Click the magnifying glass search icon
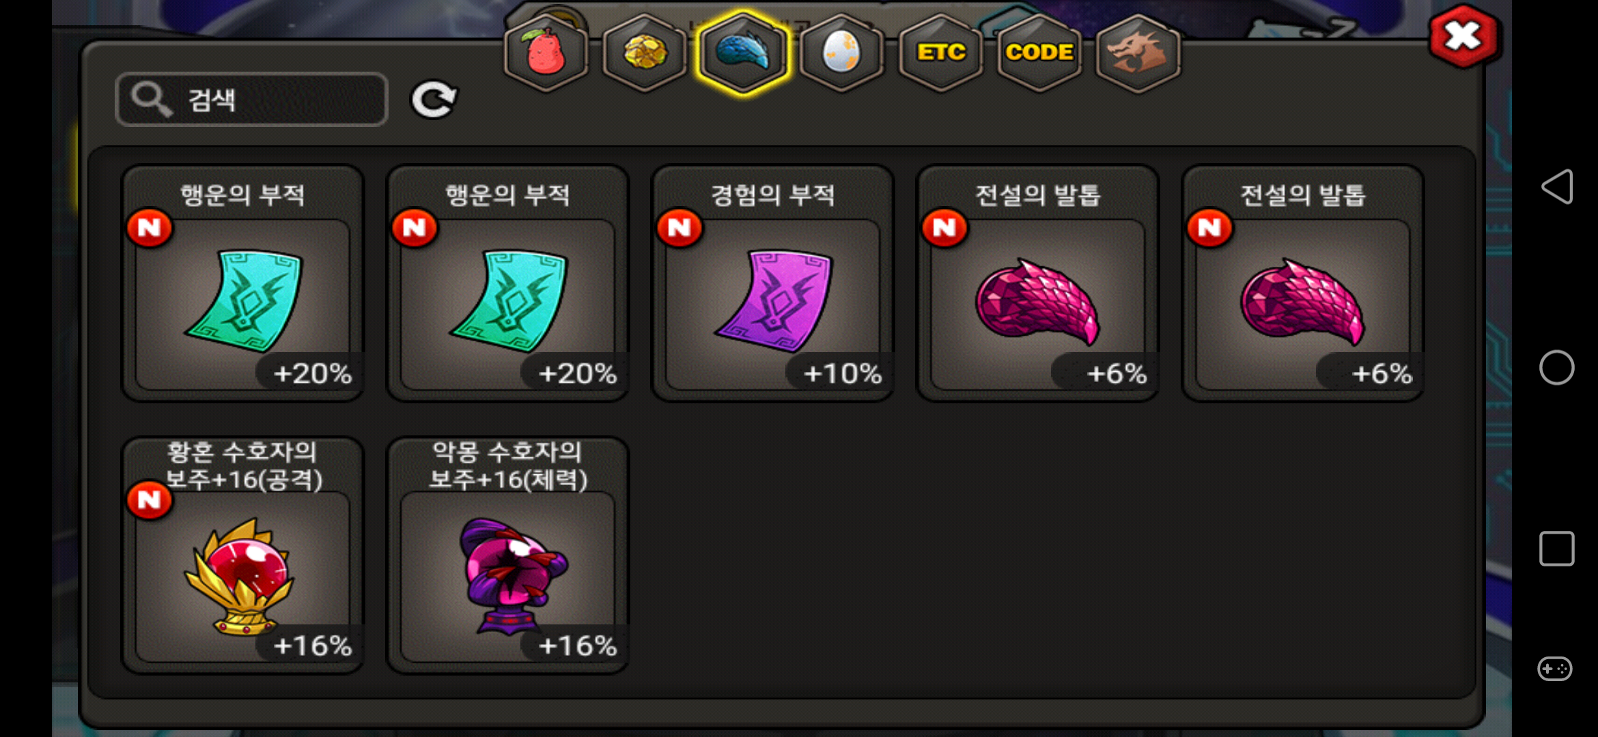The height and width of the screenshot is (737, 1598). tap(151, 100)
